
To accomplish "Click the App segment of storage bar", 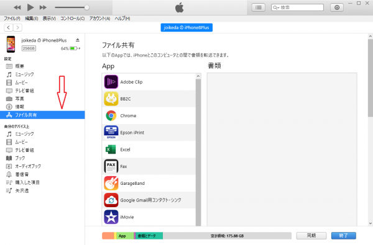I will pos(125,236).
